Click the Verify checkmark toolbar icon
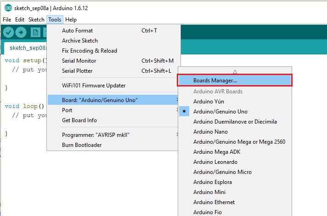Image resolution: width=327 pixels, height=216 pixels. click(8, 32)
